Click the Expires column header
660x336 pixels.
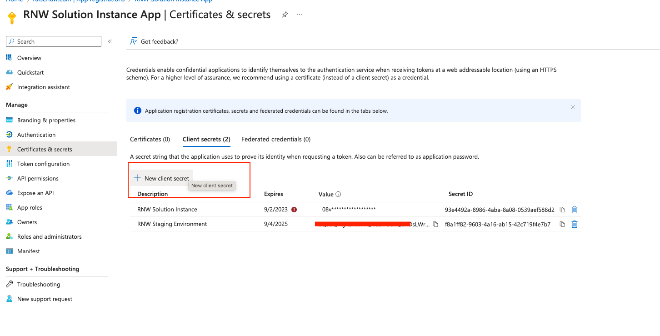(x=274, y=194)
